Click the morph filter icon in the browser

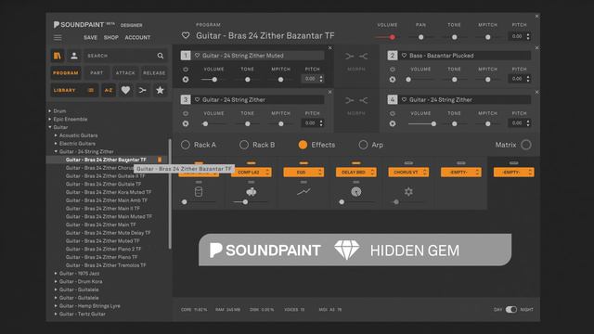point(142,90)
